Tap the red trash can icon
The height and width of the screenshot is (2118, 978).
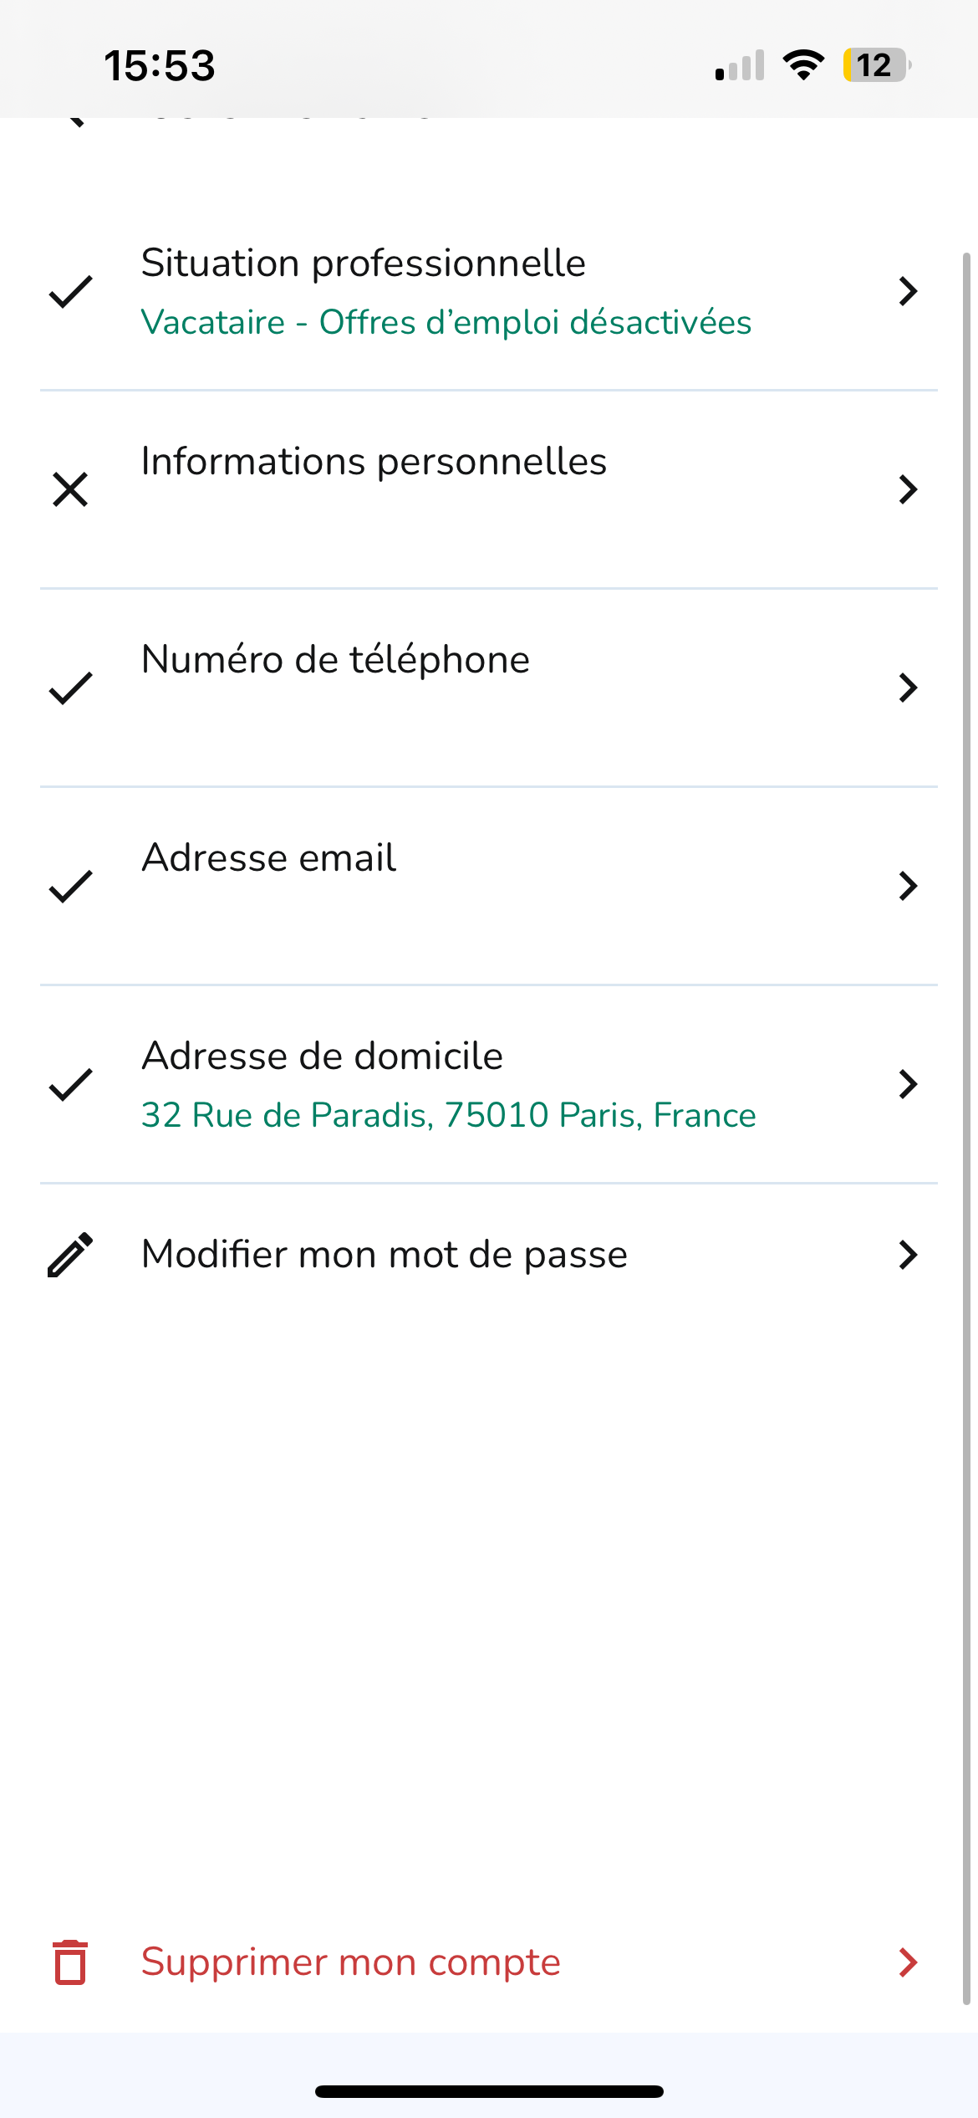(70, 1962)
